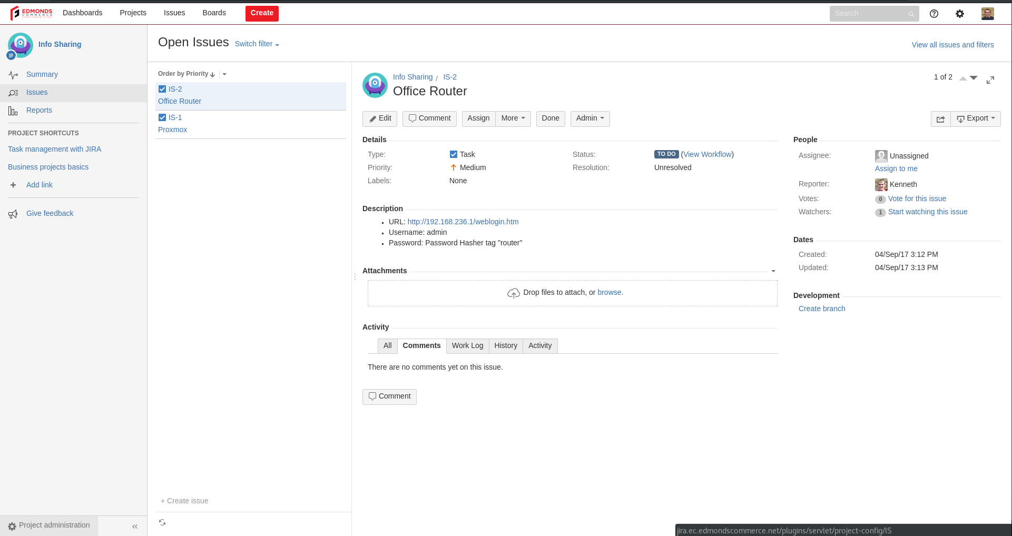1012x536 pixels.
Task: Click the upload cloud icon in attachments
Action: [514, 293]
